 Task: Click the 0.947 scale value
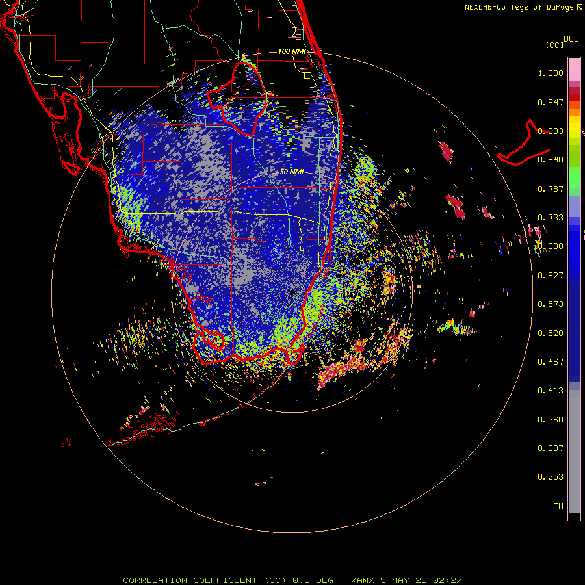coord(551,102)
